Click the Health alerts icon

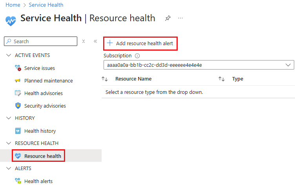click(x=18, y=181)
